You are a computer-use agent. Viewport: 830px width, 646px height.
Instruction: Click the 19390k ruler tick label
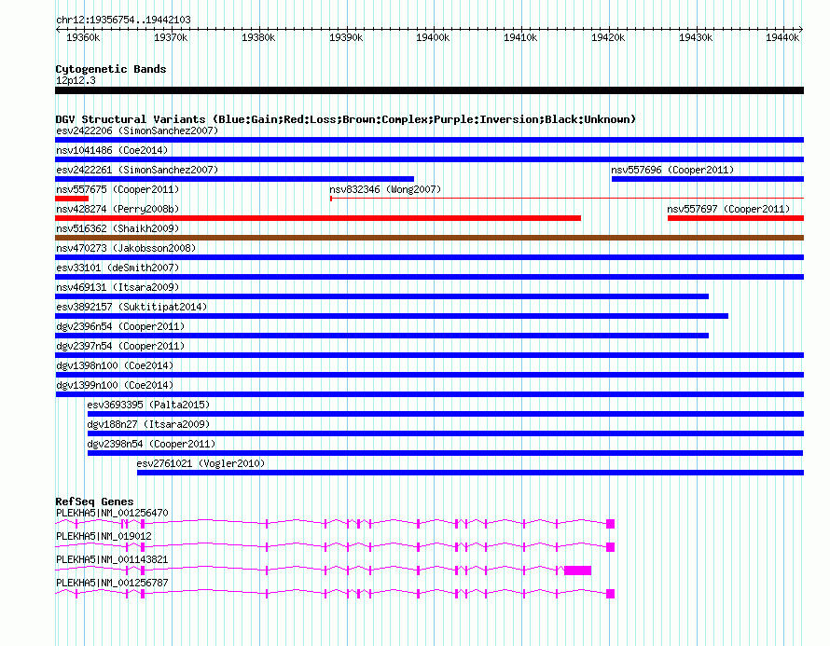point(346,37)
